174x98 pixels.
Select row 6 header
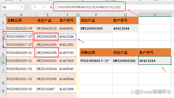pyautogui.click(x=3, y=61)
